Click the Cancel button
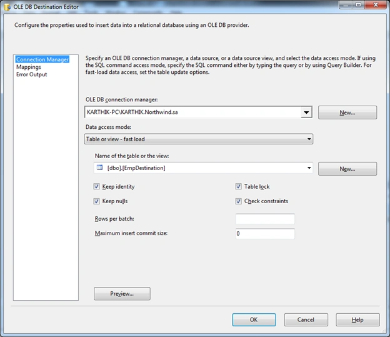Screen dimensions: 390x337 306,319
